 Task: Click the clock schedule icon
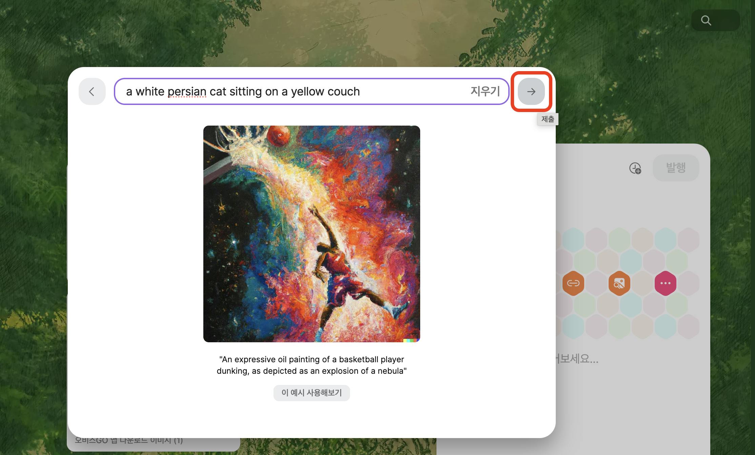tap(635, 168)
